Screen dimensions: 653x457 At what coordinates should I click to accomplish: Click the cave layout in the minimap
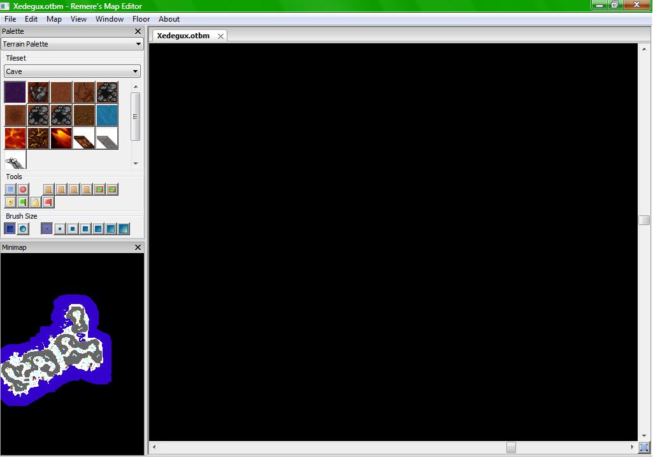56,350
